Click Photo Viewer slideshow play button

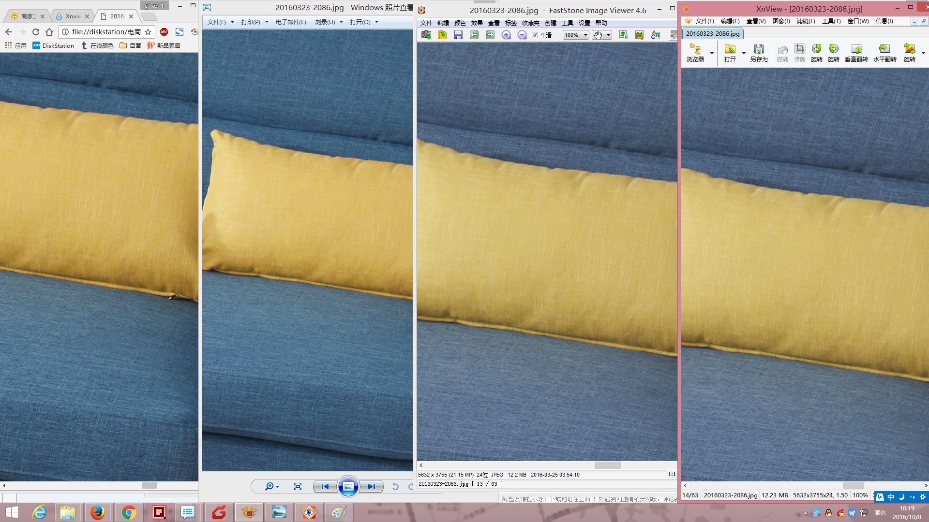348,486
